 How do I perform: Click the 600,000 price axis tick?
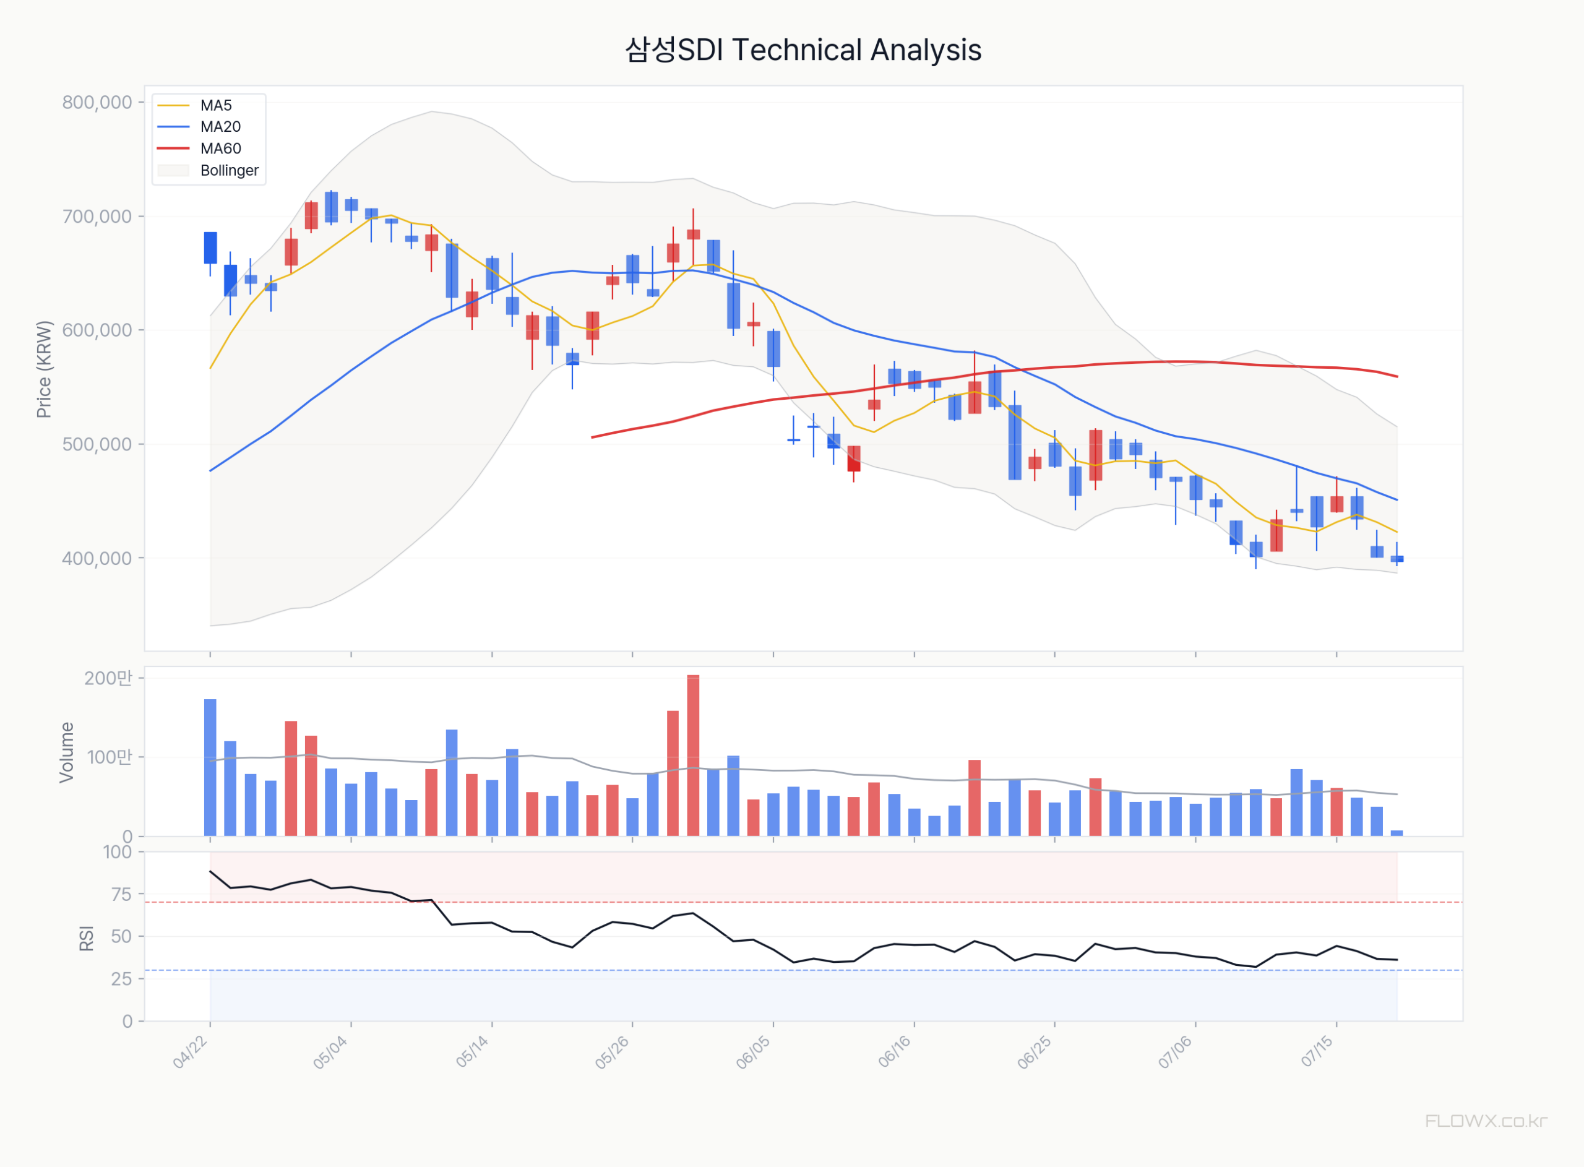tap(98, 330)
